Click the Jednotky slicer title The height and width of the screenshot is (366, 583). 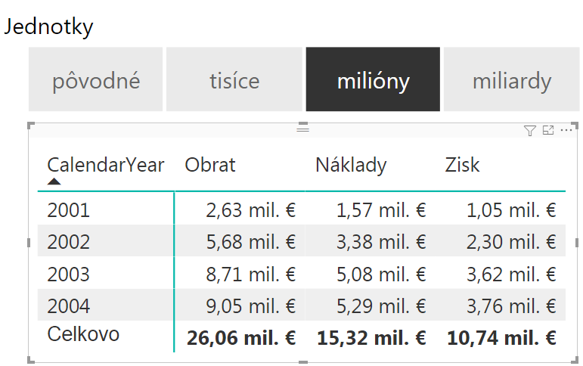tap(48, 27)
